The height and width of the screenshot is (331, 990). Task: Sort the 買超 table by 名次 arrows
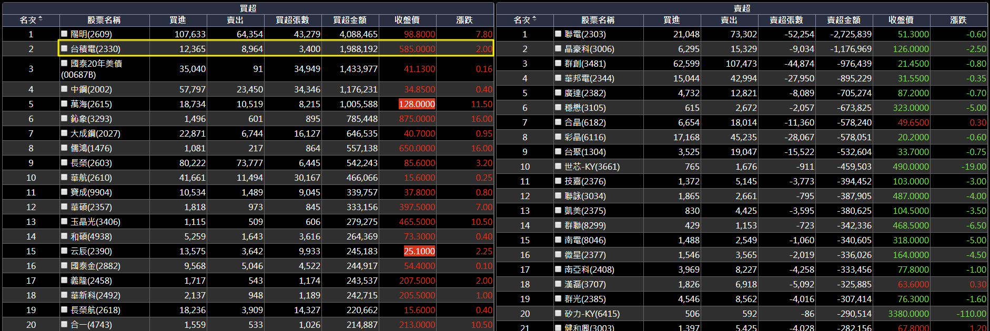(x=41, y=19)
